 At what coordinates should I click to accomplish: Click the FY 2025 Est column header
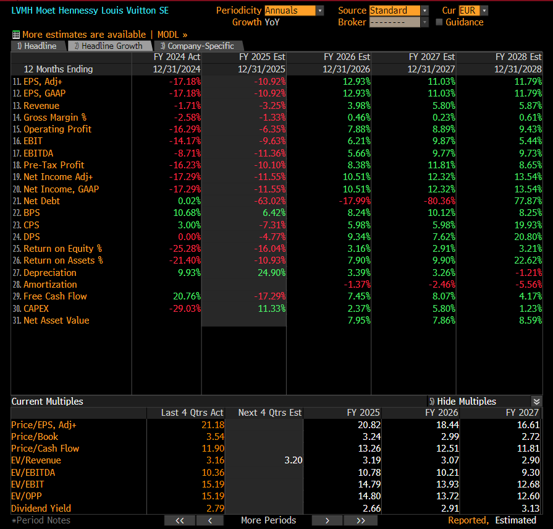(262, 57)
